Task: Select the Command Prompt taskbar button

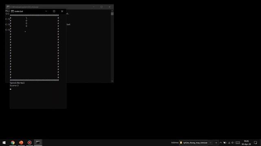Action: 38,142
